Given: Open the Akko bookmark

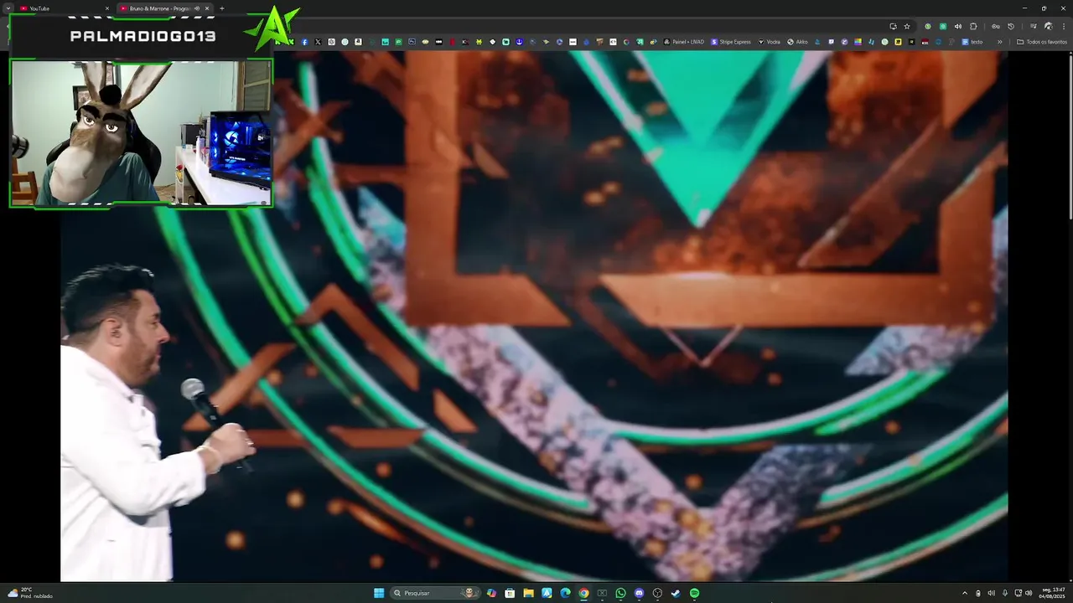Looking at the screenshot, I should click(x=797, y=42).
